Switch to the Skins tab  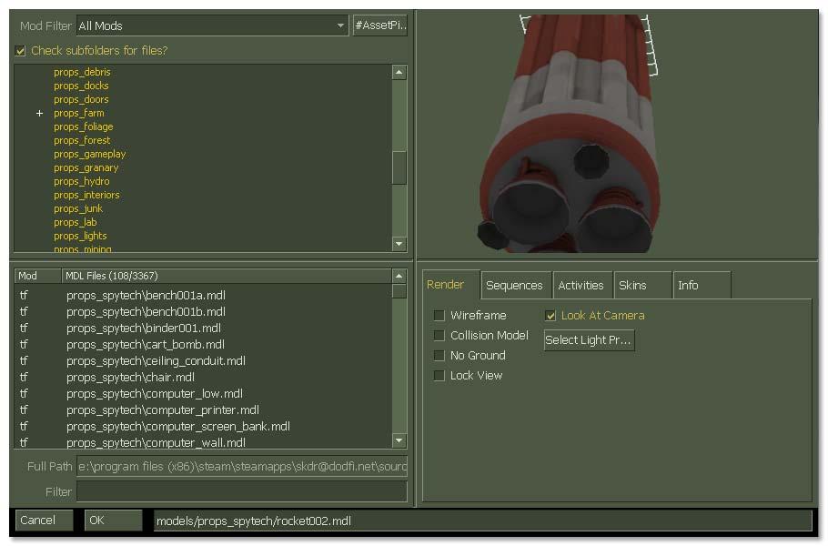point(642,285)
